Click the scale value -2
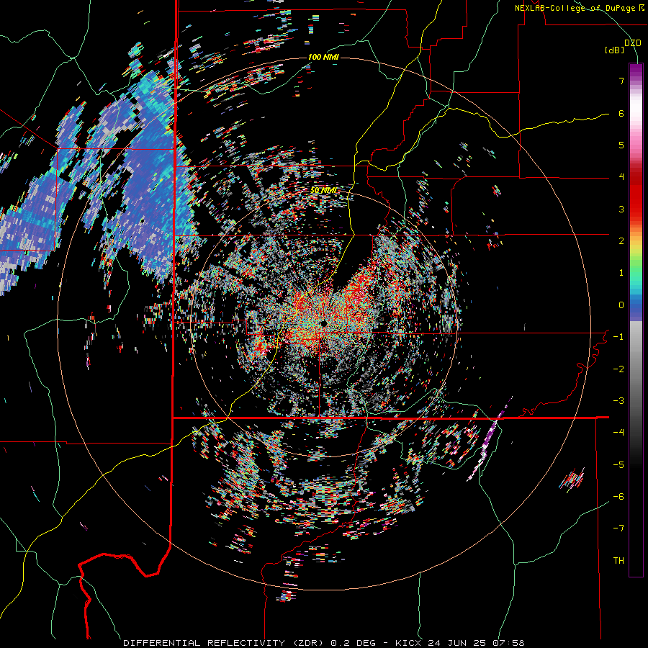The width and height of the screenshot is (648, 648). [618, 369]
